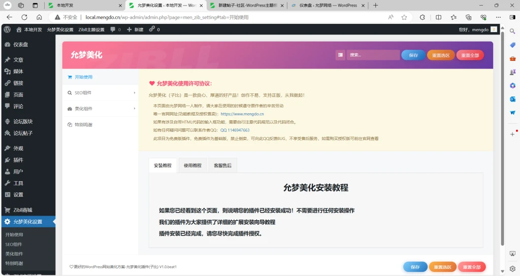Click the WordPress logo in admin bar

7,29
